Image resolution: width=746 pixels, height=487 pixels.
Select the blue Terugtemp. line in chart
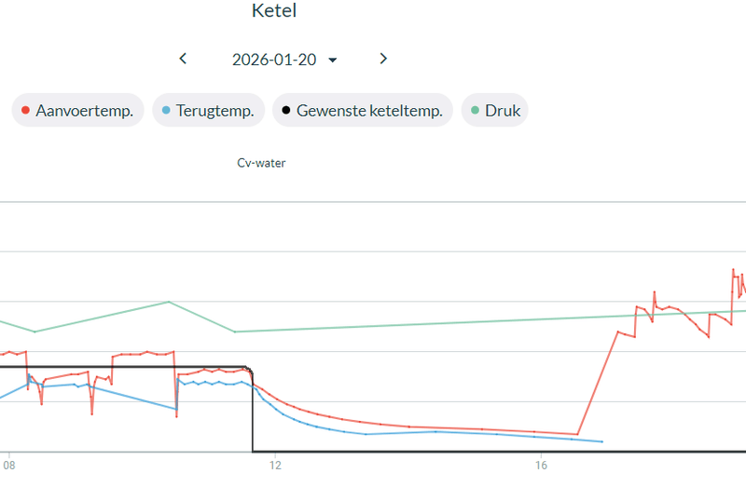[x=466, y=433]
